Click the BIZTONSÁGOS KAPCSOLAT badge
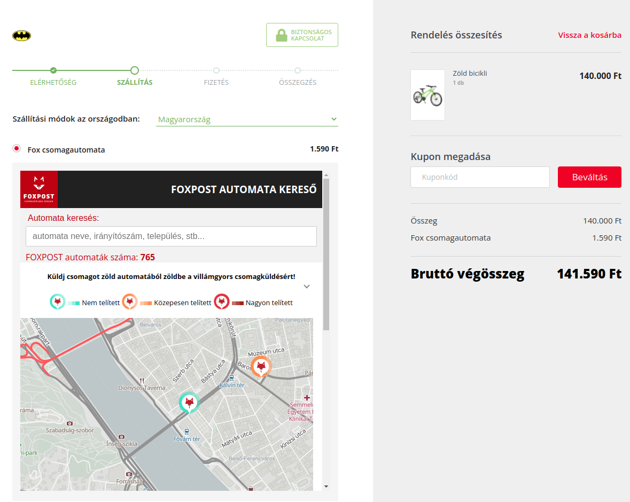 [302, 35]
